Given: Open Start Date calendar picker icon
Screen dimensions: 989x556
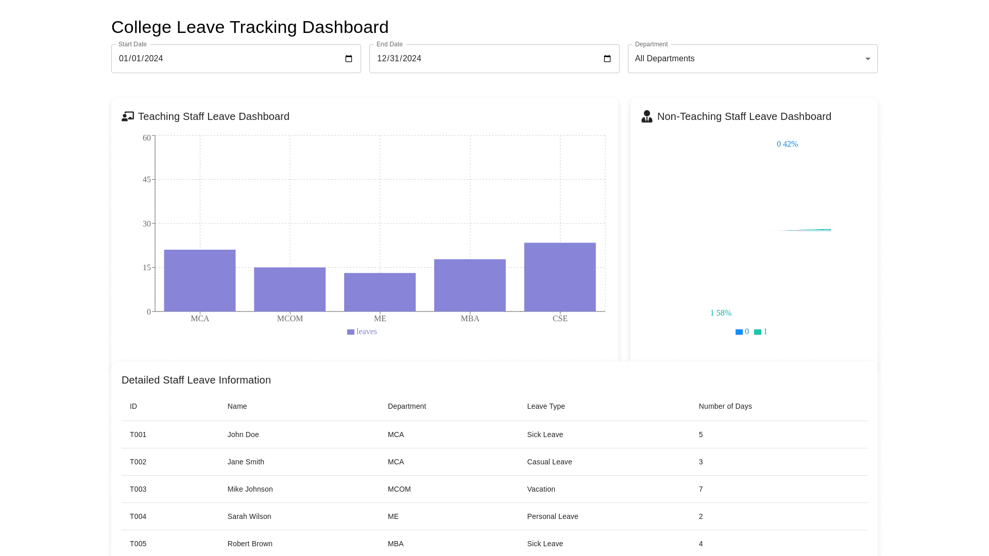Looking at the screenshot, I should click(x=349, y=59).
